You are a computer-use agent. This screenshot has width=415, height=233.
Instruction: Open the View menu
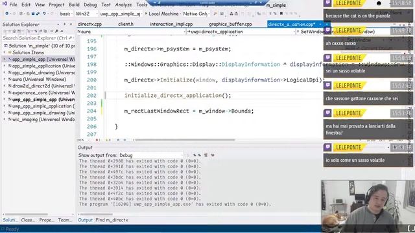(40, 5)
